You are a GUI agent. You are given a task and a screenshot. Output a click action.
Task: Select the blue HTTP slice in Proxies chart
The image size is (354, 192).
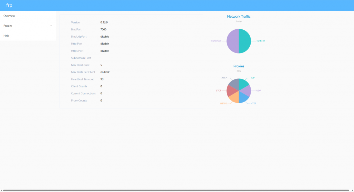243,98
